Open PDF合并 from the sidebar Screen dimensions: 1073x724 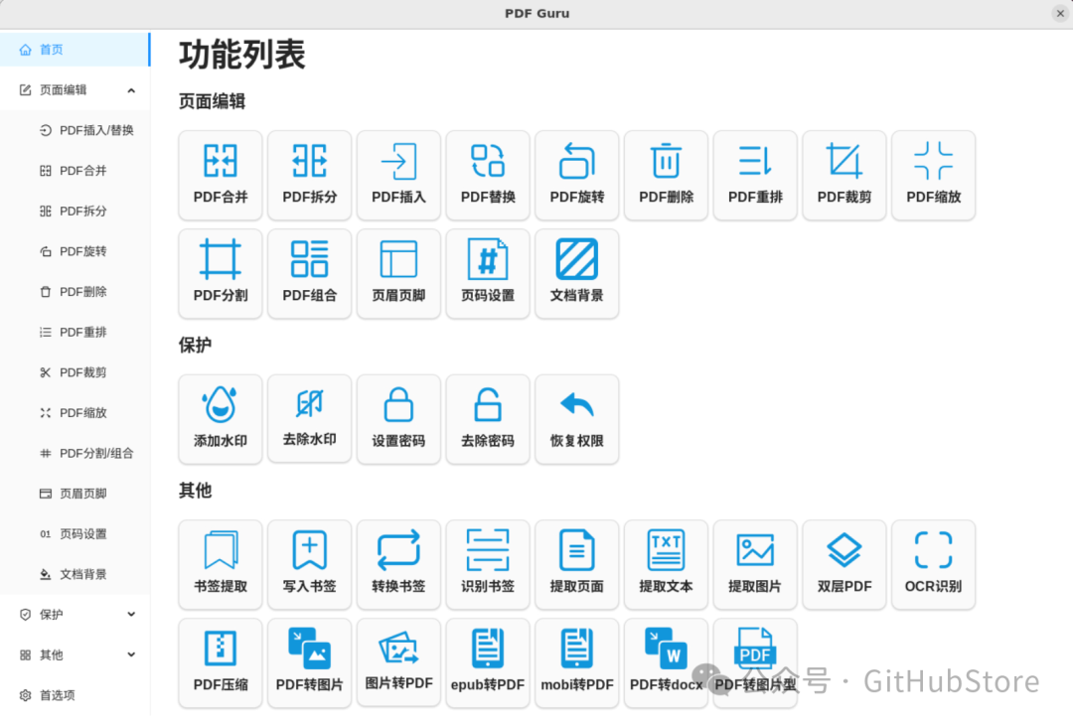point(76,171)
